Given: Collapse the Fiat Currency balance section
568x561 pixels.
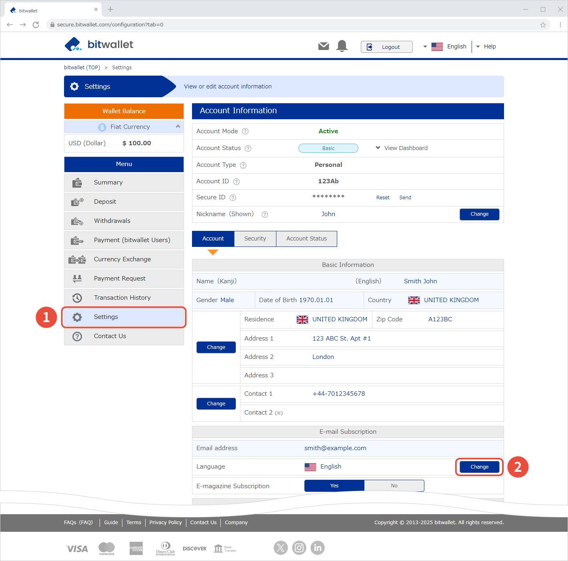Looking at the screenshot, I should click(178, 126).
